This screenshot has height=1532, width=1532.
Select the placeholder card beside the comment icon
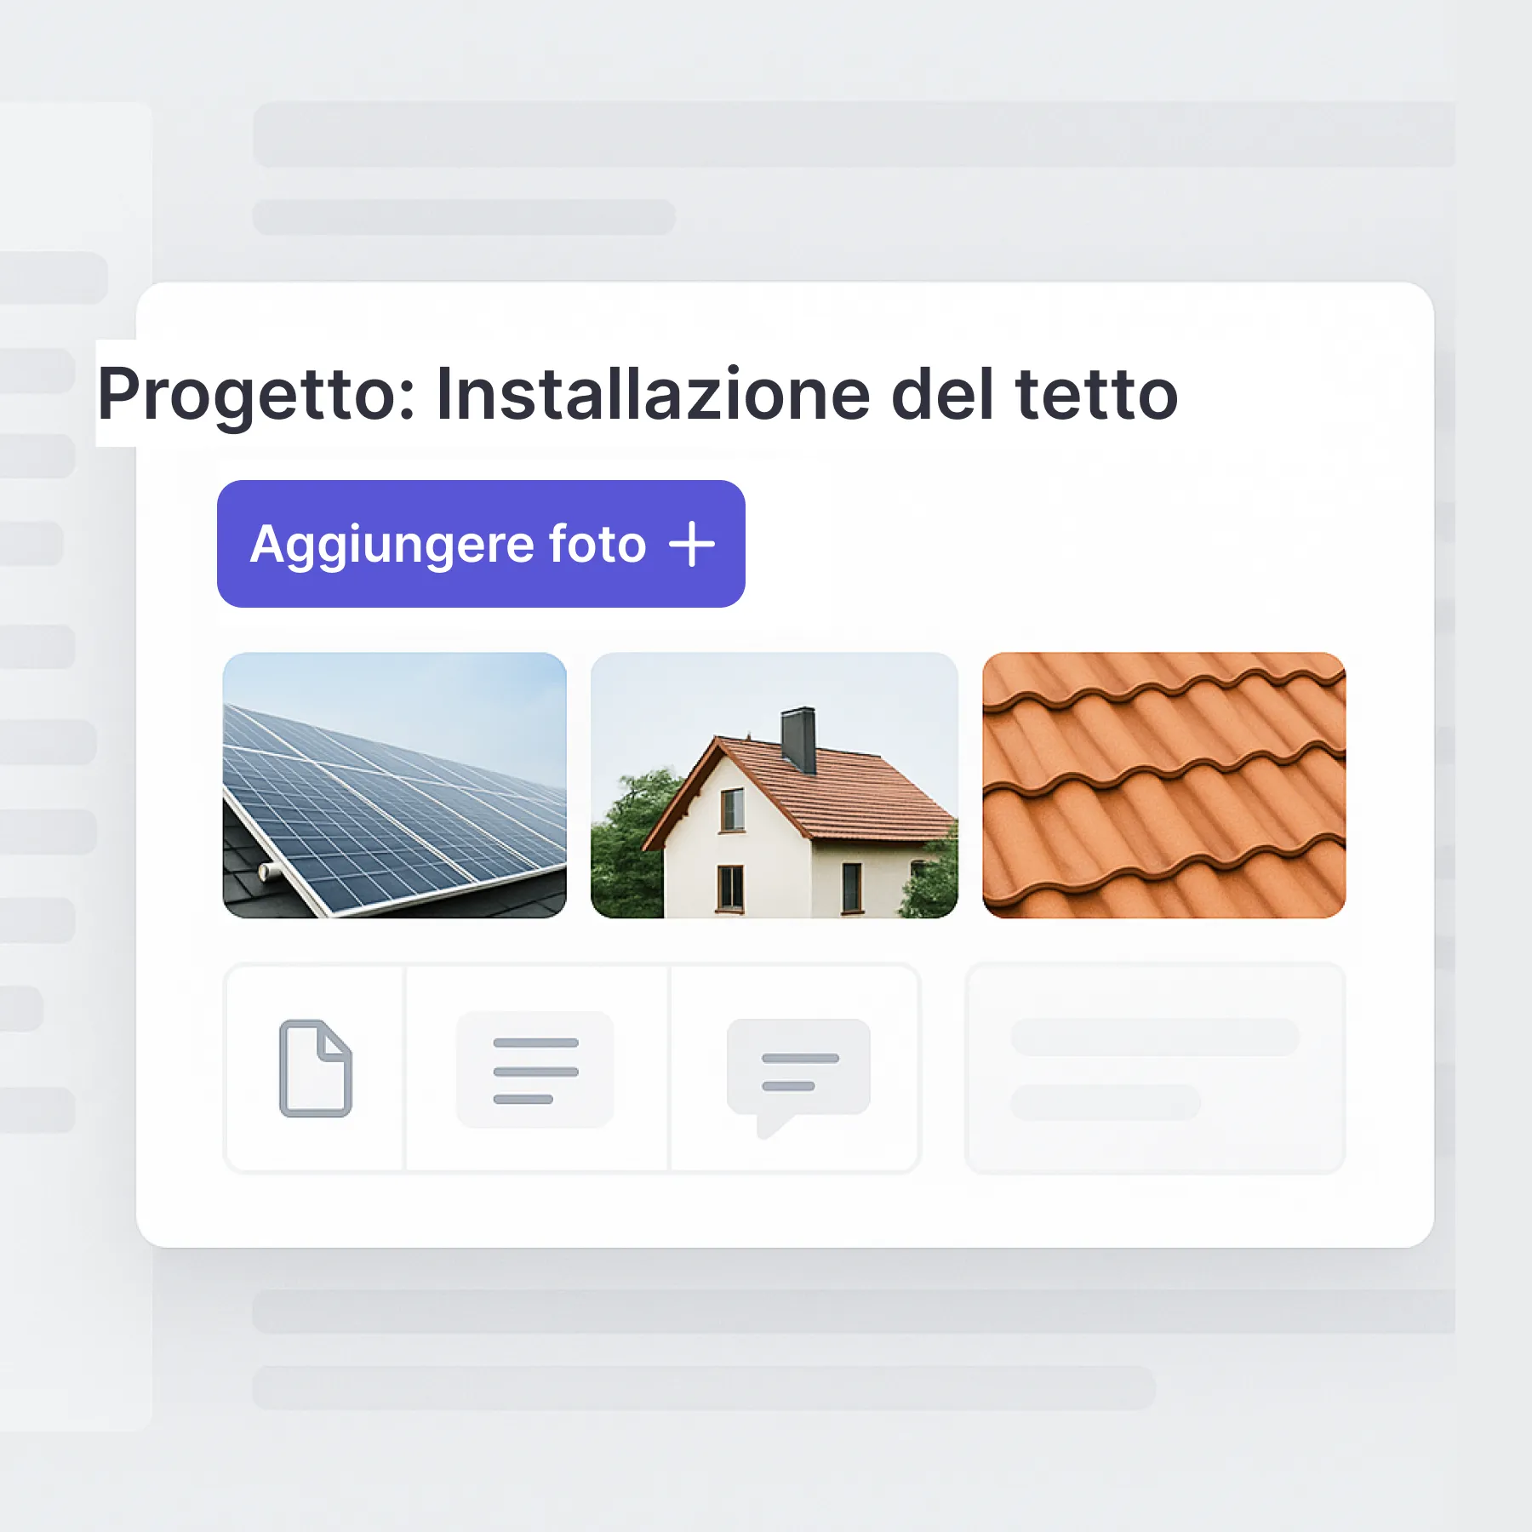coord(1156,1069)
